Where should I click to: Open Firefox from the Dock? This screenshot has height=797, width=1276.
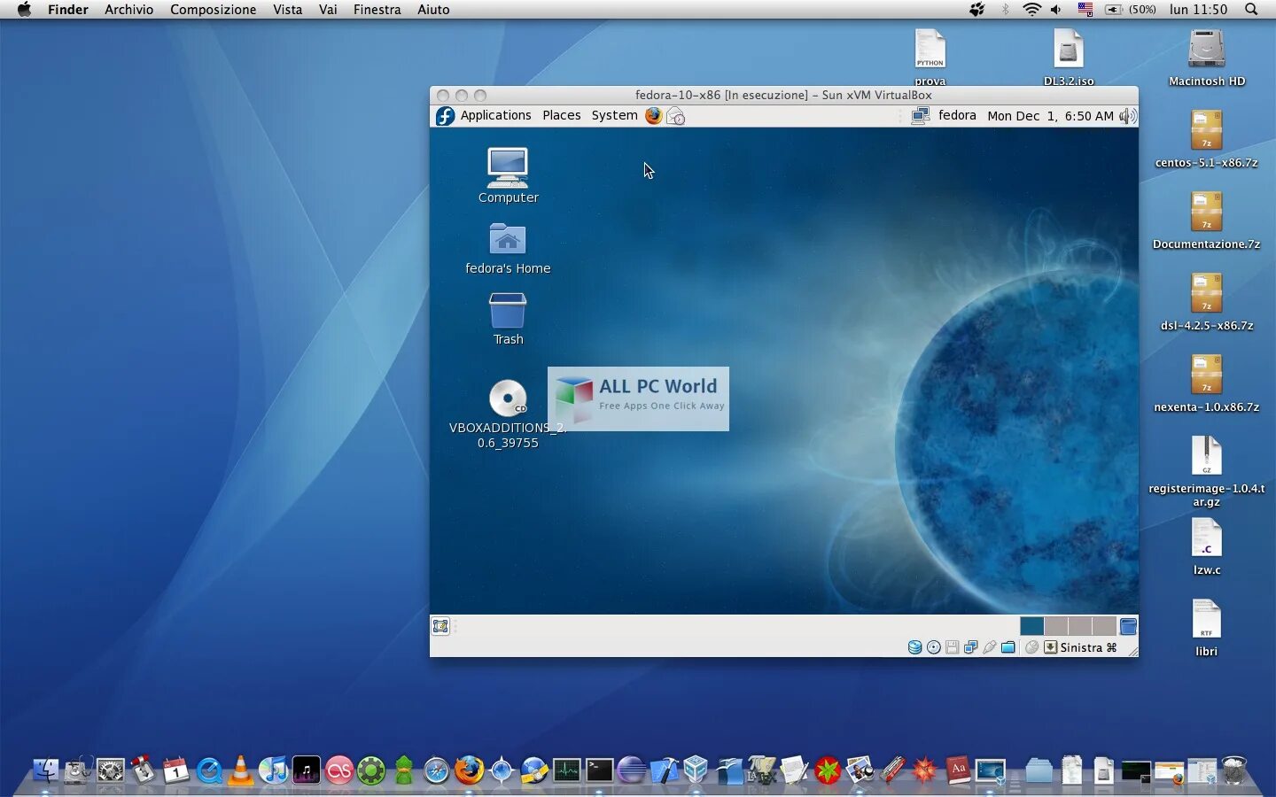[469, 770]
